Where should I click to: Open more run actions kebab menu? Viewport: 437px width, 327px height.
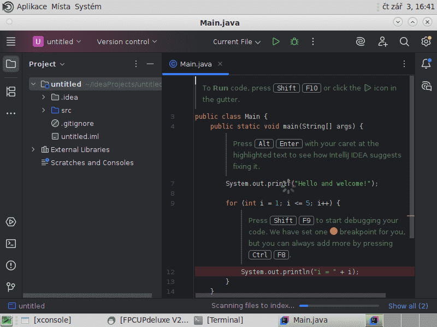(313, 42)
